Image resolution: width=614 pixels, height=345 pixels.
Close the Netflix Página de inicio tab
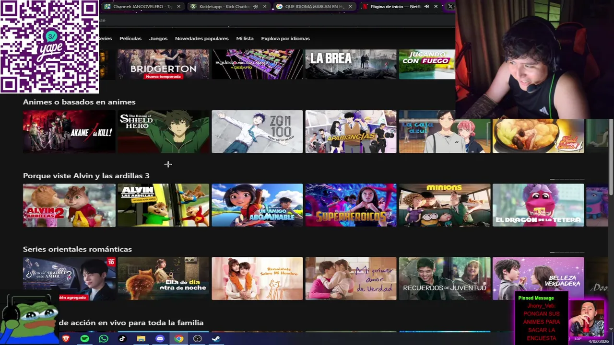436,7
